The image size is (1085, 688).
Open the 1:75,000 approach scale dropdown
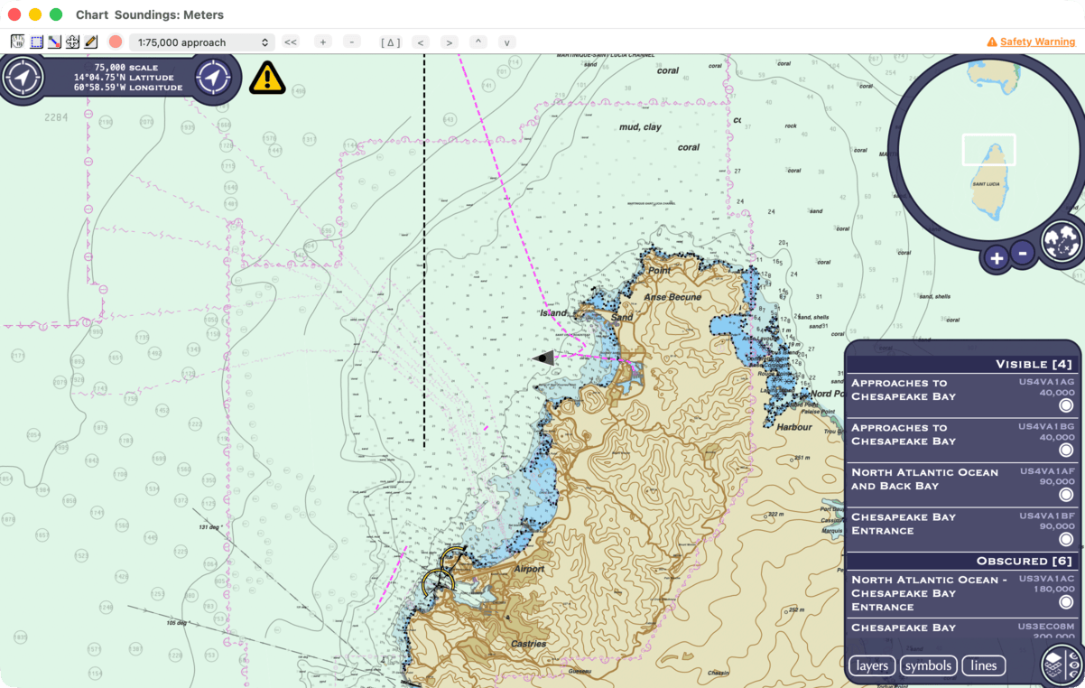click(x=202, y=42)
